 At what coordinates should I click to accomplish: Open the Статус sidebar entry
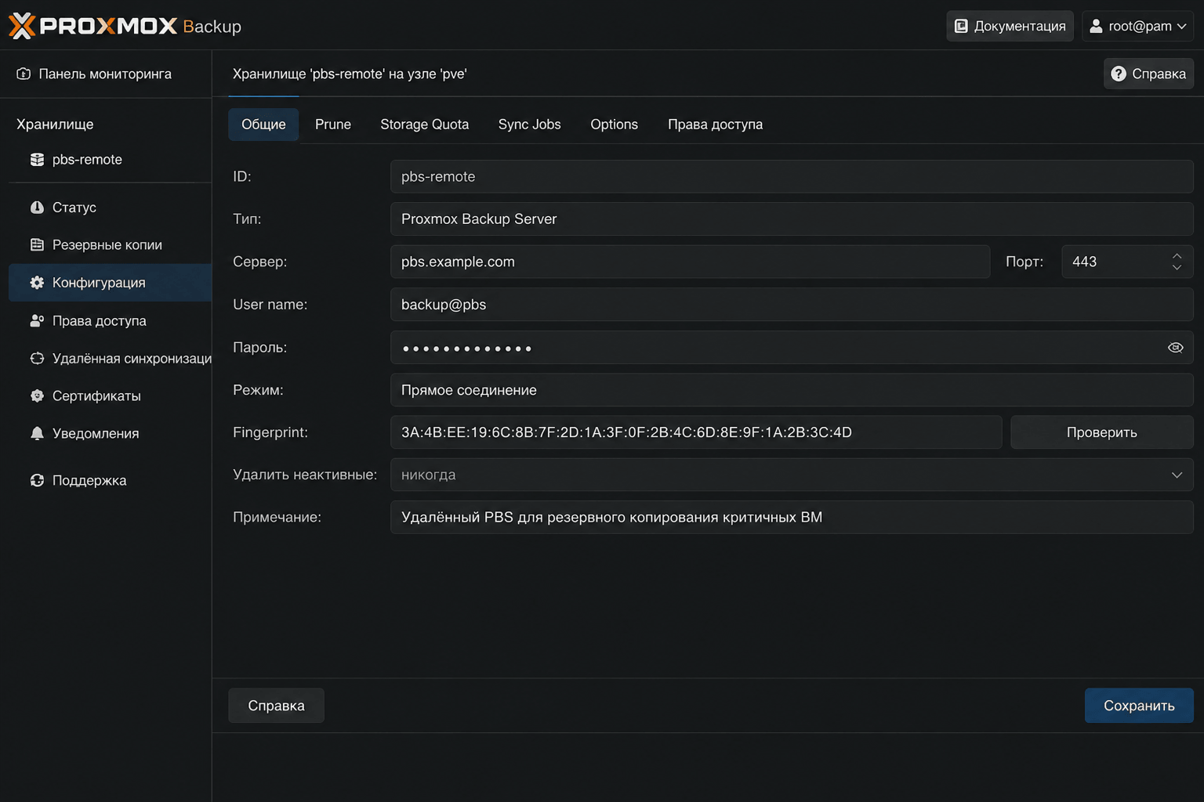click(110, 208)
